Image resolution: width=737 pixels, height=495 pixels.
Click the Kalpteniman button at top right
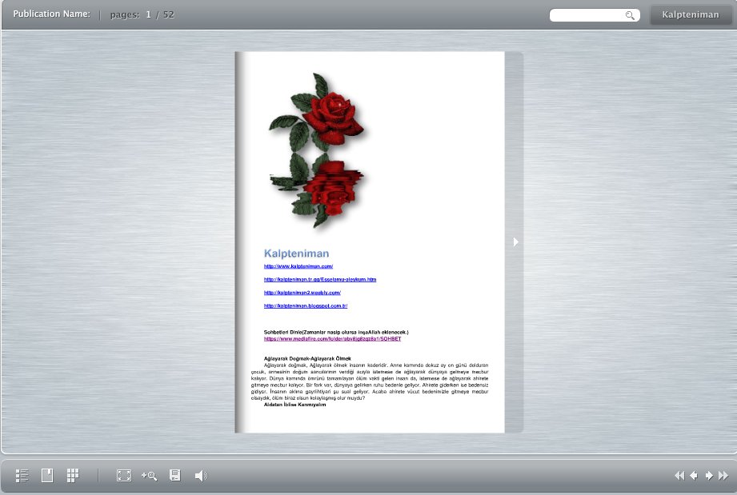pyautogui.click(x=691, y=15)
